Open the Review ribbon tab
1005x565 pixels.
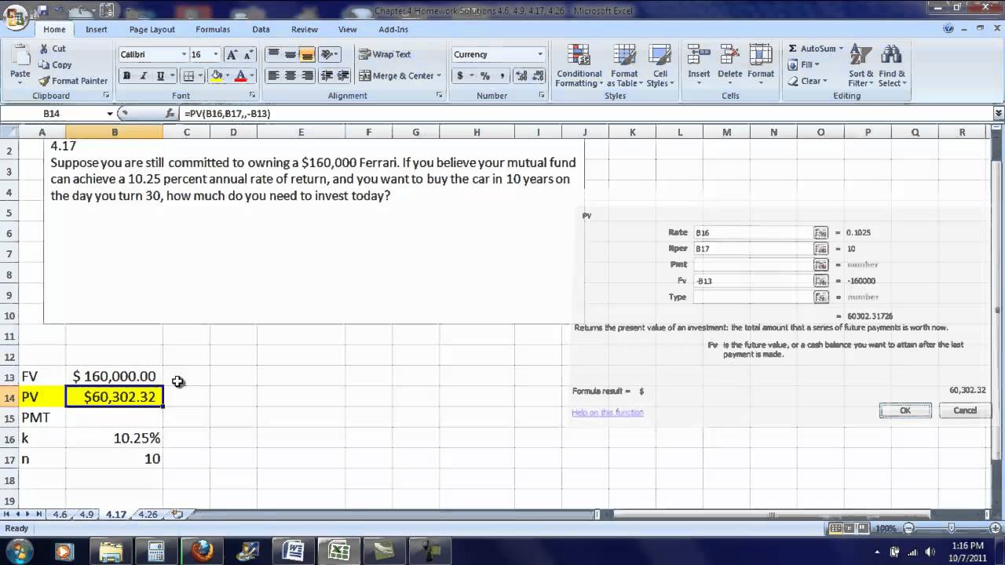coord(305,29)
